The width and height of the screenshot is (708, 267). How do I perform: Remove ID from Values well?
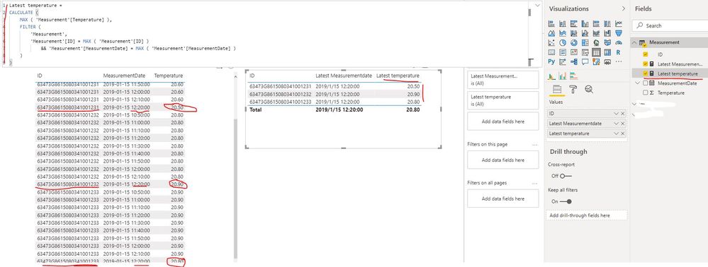point(623,114)
